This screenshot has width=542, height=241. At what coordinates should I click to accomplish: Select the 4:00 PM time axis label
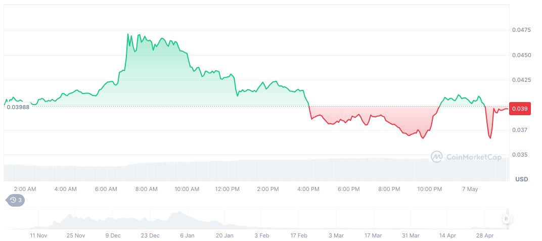308,189
